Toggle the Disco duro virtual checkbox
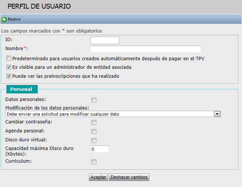 point(94,140)
